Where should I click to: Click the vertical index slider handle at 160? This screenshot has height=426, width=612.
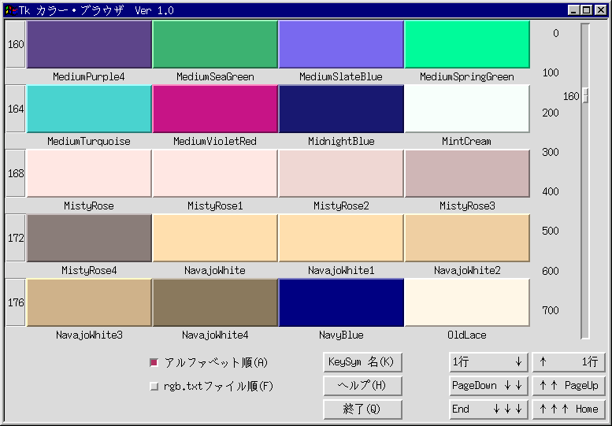[585, 96]
